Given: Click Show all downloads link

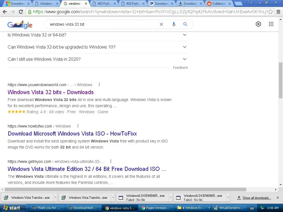Looking at the screenshot, I should [257, 198].
